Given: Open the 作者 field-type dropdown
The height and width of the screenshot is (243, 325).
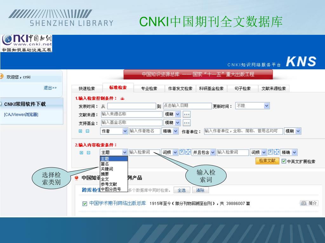Looking at the screenshot, I should click(114, 131).
